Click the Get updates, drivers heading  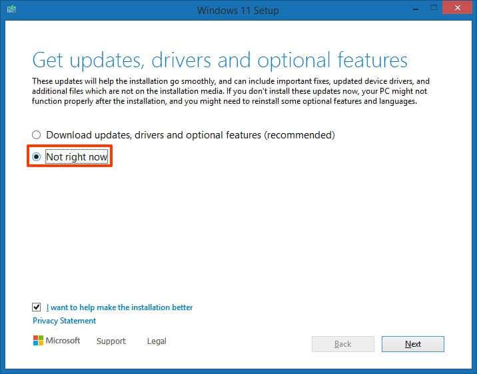click(220, 60)
